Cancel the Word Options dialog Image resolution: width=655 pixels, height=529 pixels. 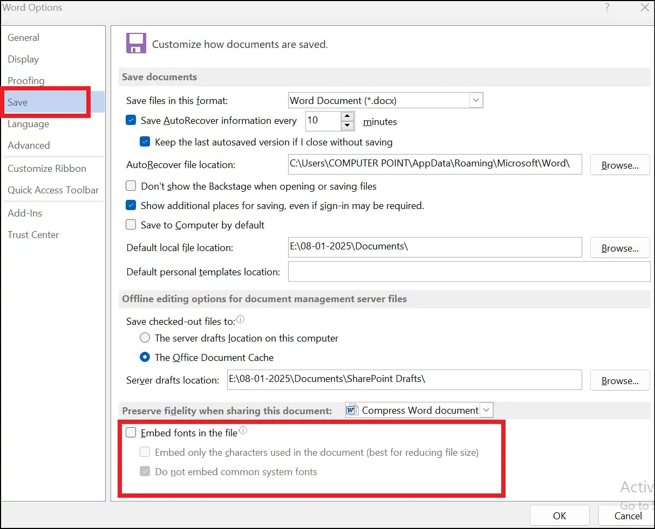click(627, 516)
